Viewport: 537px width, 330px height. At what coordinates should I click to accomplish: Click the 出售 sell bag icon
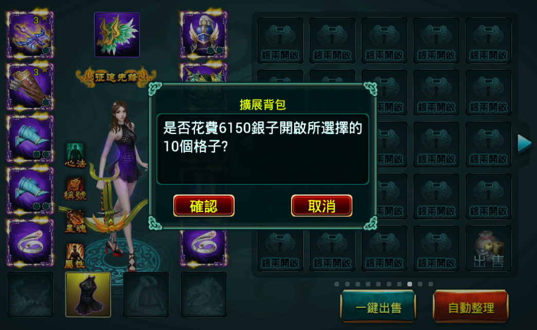click(488, 249)
